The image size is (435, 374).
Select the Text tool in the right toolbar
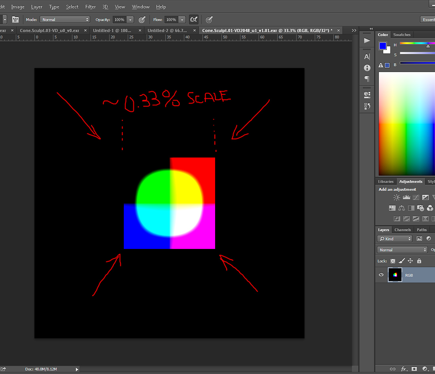tap(367, 56)
